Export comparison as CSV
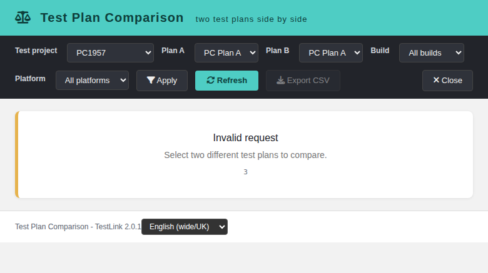488x273 pixels. (303, 81)
